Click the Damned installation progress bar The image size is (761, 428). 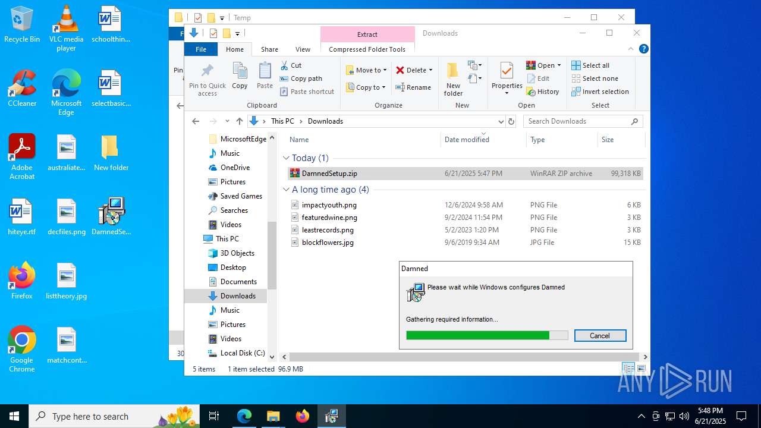(x=487, y=336)
